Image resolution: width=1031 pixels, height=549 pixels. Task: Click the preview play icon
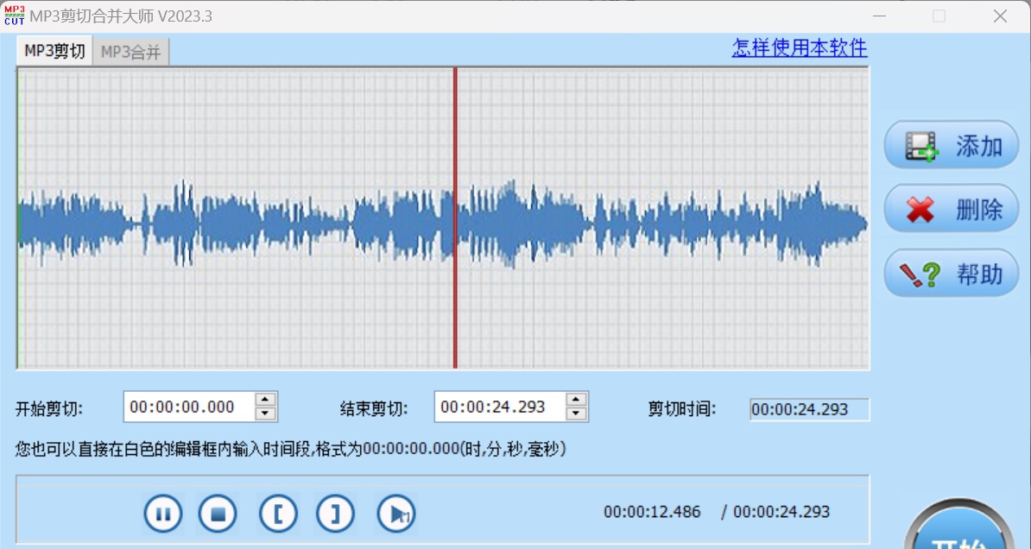tap(395, 513)
